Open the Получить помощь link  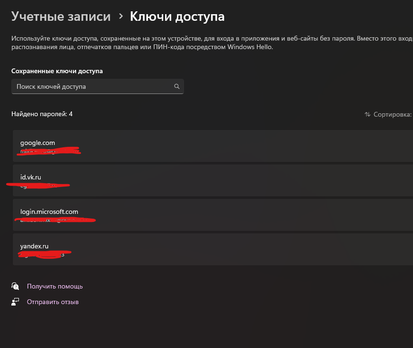click(x=55, y=286)
